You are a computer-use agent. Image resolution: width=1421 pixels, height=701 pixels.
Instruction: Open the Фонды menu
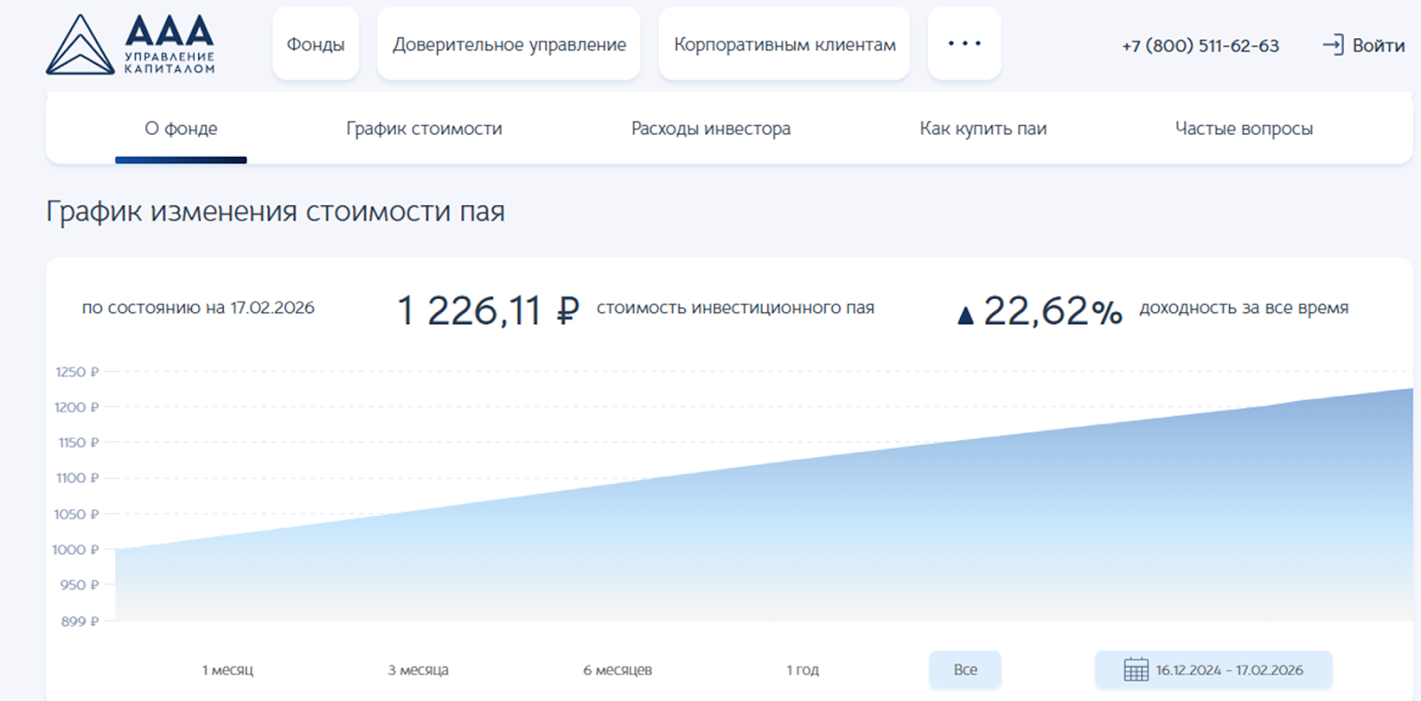tap(315, 43)
